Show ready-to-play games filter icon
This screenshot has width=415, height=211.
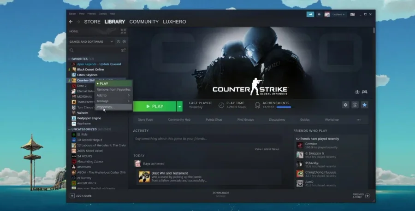point(124,41)
